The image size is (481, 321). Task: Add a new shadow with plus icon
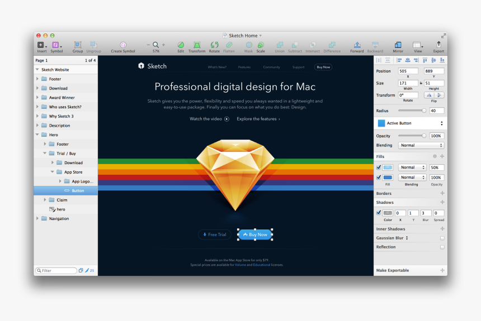coord(442,202)
